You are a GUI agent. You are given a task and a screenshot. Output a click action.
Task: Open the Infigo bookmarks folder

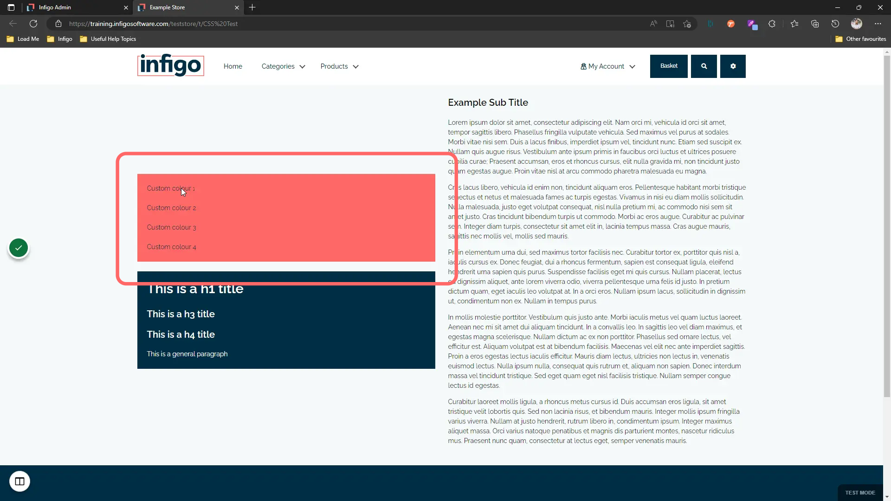click(x=59, y=39)
